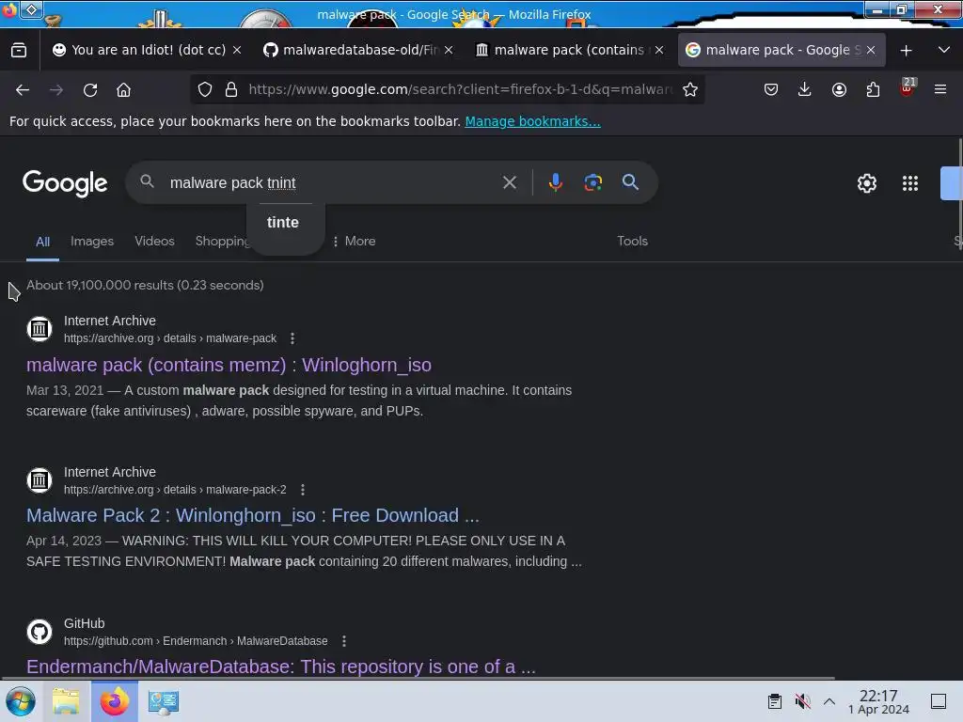Switch to the Images results tab
963x722 pixels.
[92, 241]
